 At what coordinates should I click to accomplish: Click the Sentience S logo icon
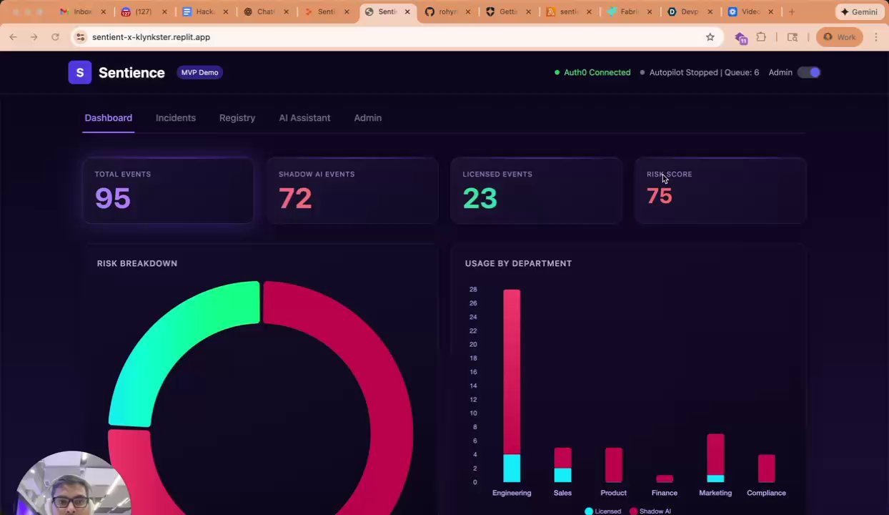(x=80, y=72)
